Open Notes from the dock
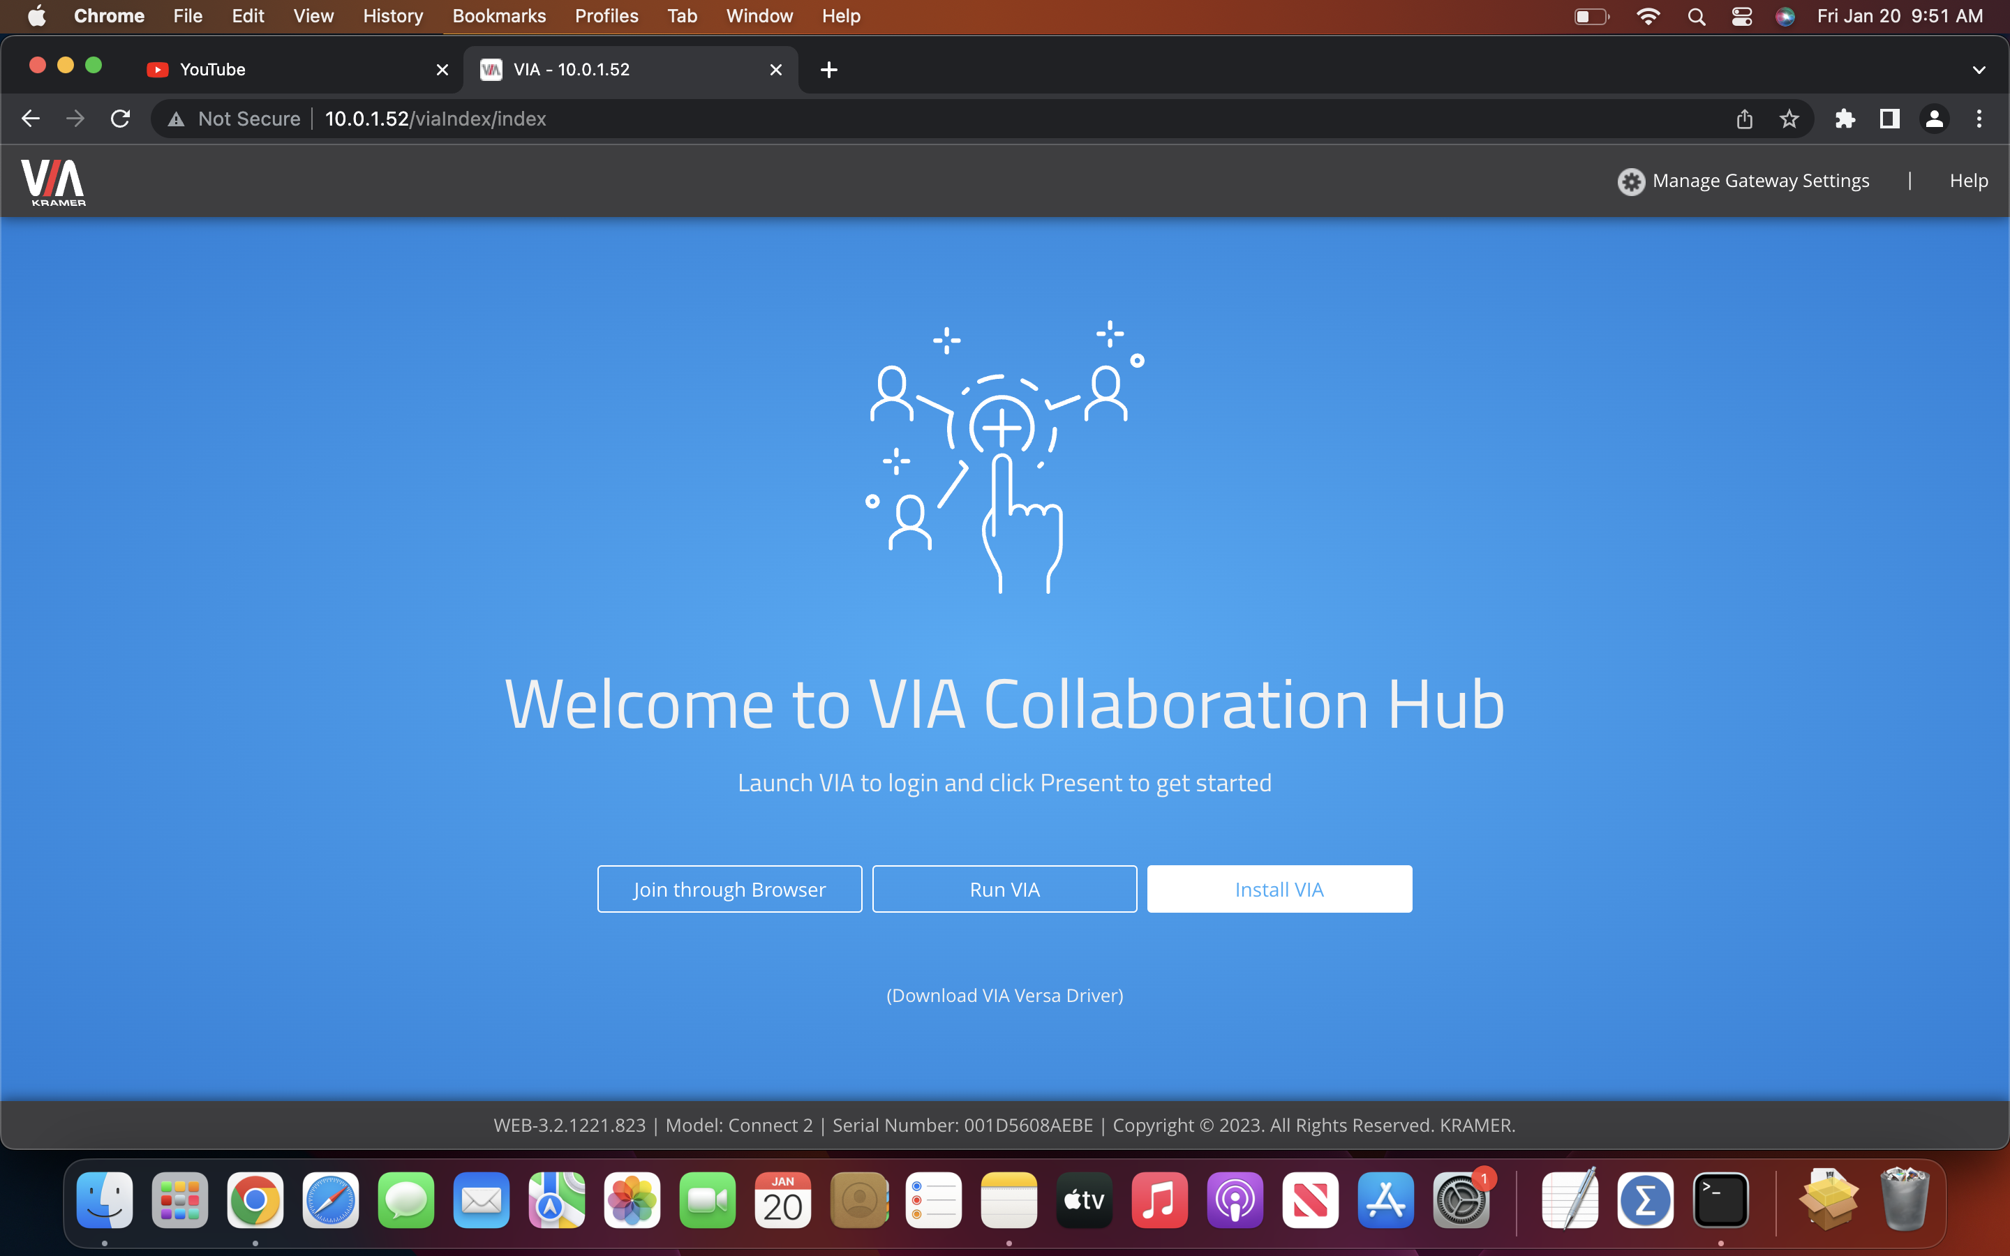2010x1256 pixels. tap(1009, 1199)
